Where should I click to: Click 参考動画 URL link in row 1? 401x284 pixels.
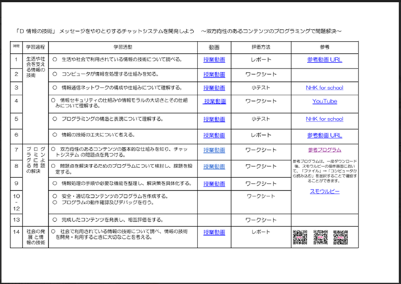(x=325, y=60)
